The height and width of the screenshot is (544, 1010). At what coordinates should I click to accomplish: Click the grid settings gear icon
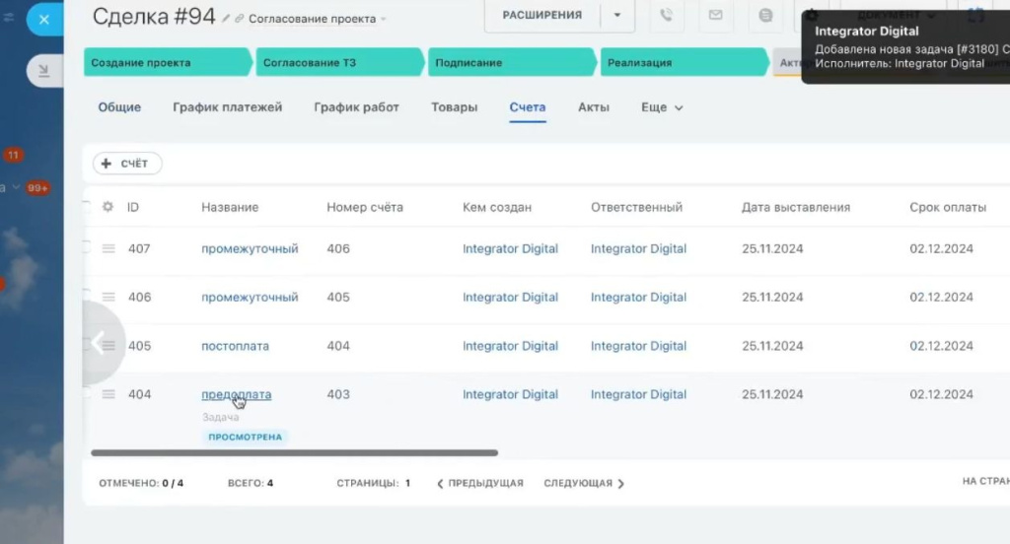pos(108,207)
